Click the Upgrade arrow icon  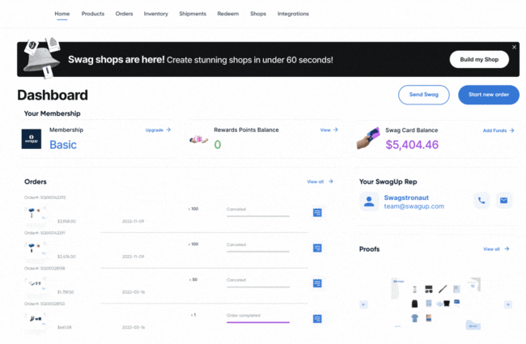(168, 130)
